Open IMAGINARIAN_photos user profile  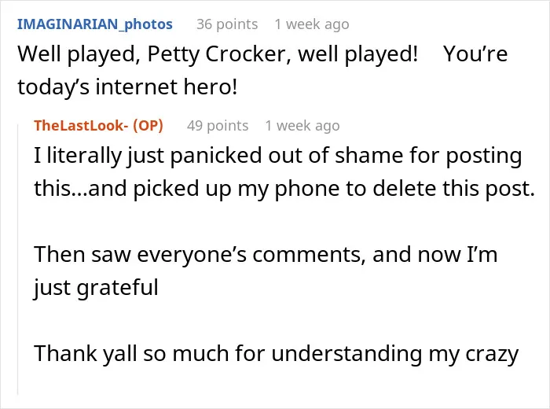tap(95, 24)
